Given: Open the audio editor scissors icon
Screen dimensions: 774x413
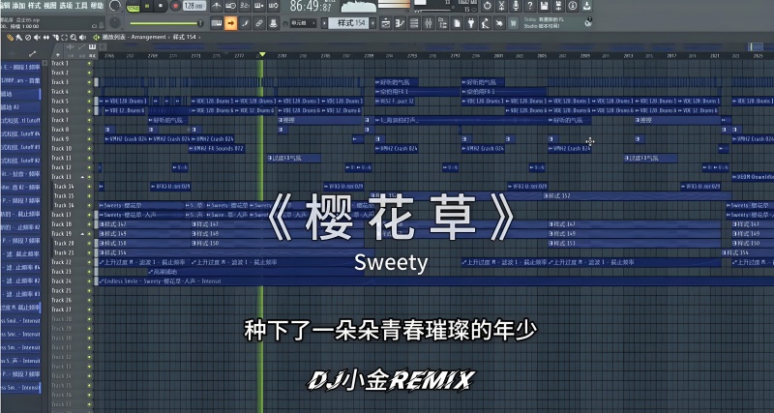Looking at the screenshot, I should 501,6.
